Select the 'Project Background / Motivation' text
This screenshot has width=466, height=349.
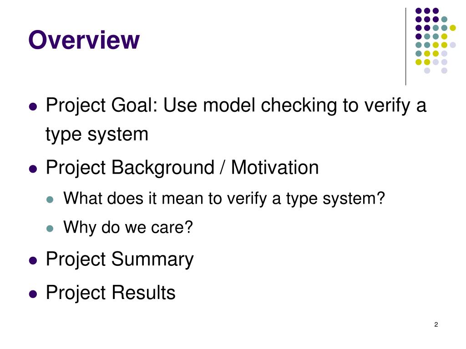click(x=182, y=168)
